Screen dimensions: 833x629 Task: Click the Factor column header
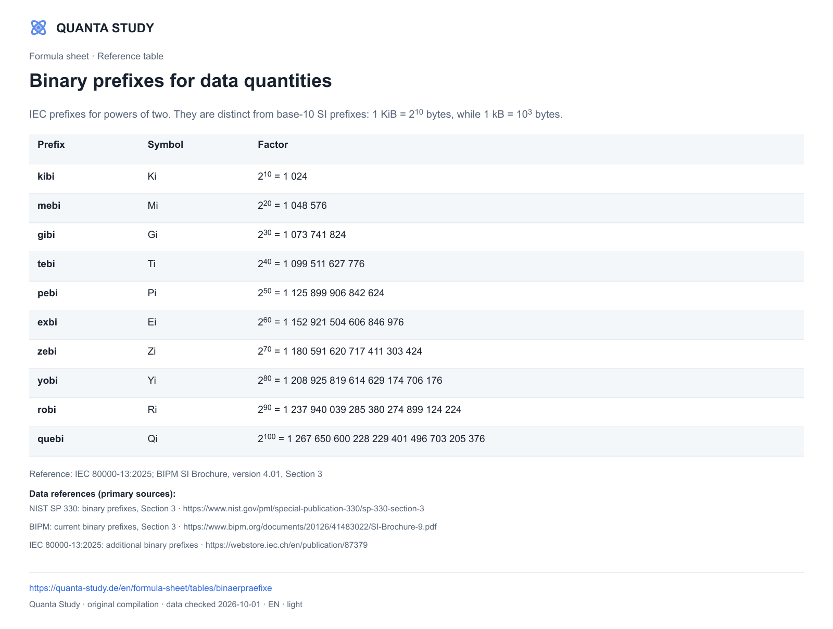273,145
